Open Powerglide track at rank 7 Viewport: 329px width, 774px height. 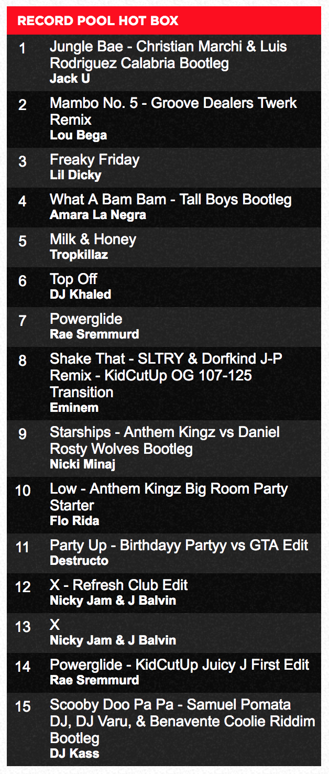[86, 319]
